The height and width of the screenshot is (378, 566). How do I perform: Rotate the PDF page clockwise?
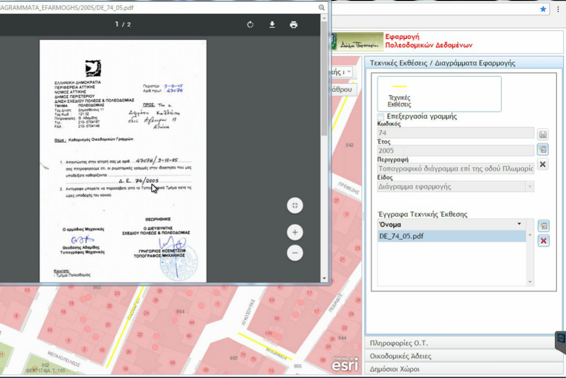click(250, 25)
